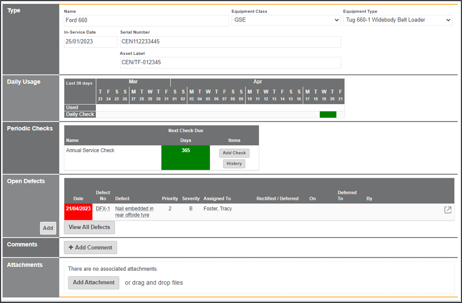Click the View All Defects button

89,227
